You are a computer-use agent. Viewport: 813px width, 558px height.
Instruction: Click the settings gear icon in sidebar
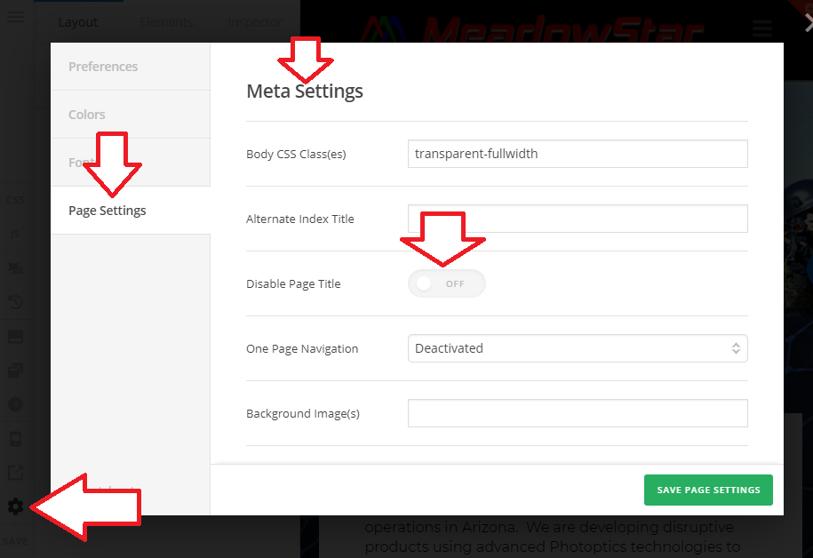15,506
